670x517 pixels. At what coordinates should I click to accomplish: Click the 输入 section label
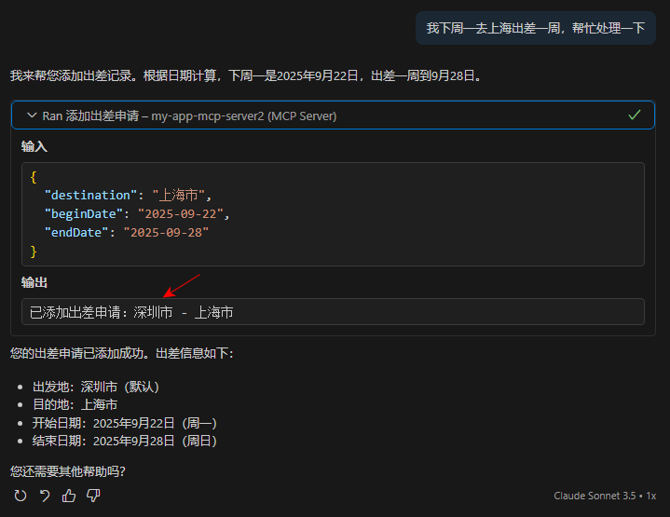pyautogui.click(x=34, y=147)
